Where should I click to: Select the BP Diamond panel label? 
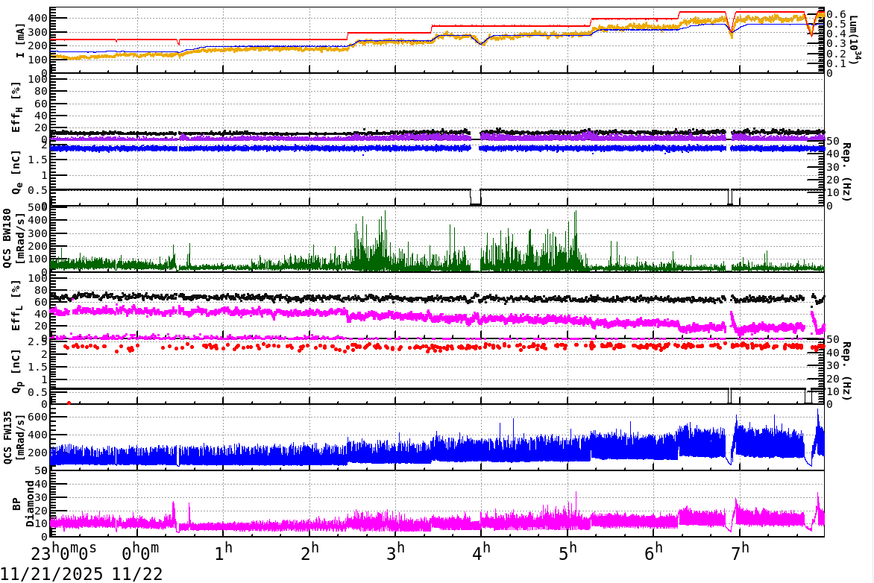[22, 502]
